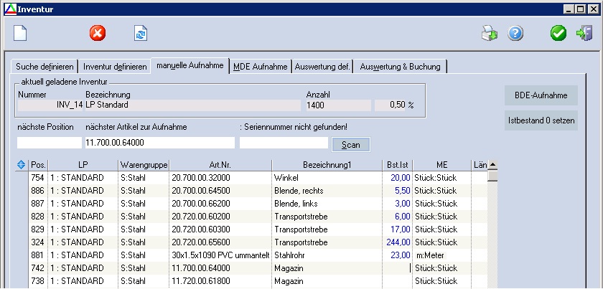
Task: Confirm with the green checkmark icon
Action: 558,33
